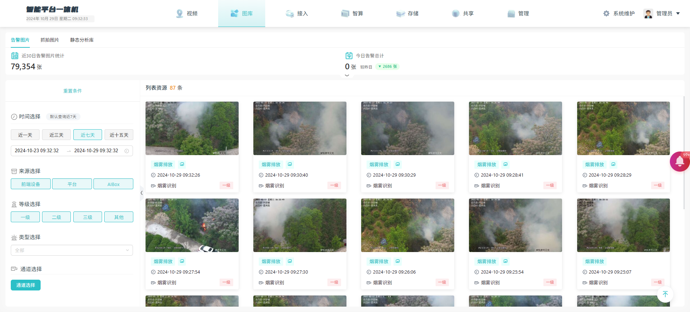Image resolution: width=690 pixels, height=312 pixels.
Task: Open the 存储 storage module
Action: pos(407,13)
